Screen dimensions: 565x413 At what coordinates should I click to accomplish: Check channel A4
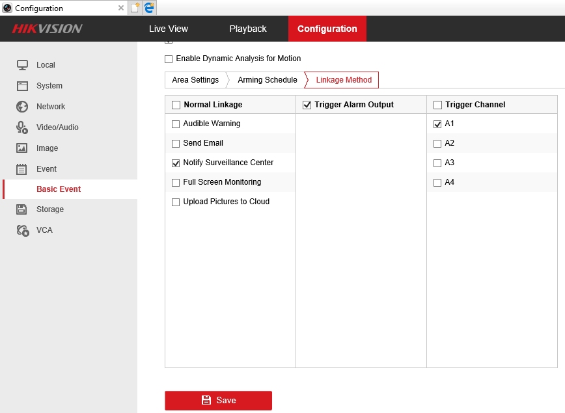pos(437,183)
